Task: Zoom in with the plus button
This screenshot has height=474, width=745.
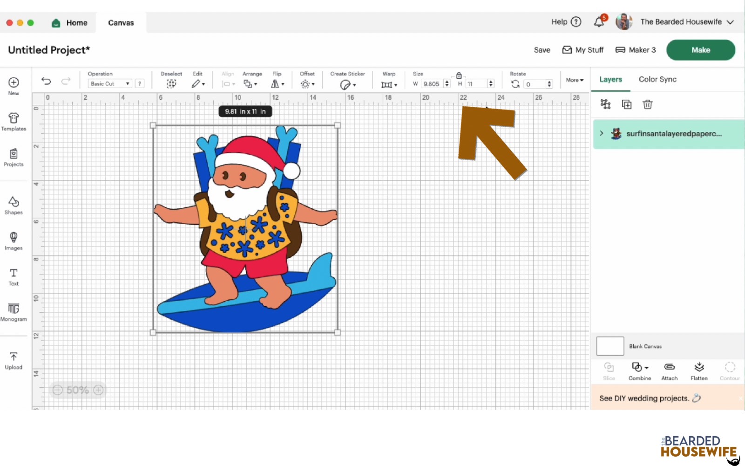Action: [98, 390]
